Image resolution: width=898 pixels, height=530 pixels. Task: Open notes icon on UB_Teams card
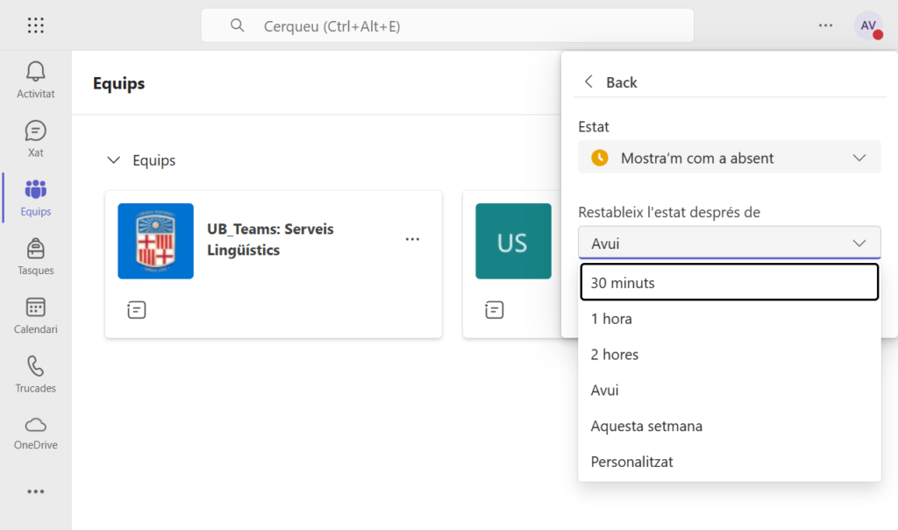click(137, 309)
